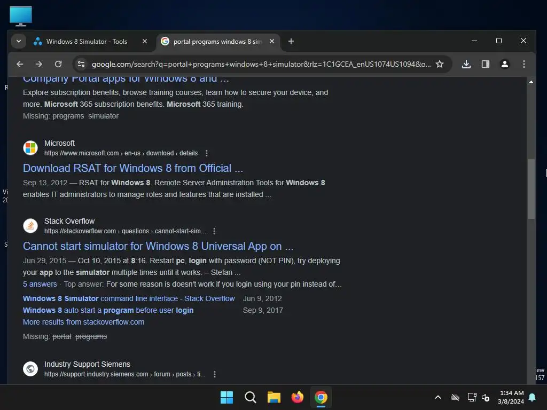The width and height of the screenshot is (547, 410).
Task: Click the scrollbar up arrow
Action: [531, 82]
